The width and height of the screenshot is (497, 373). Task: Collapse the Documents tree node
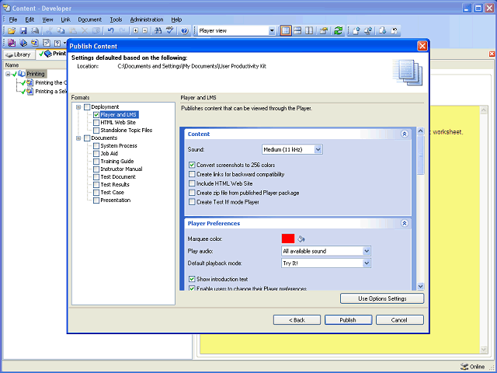point(78,138)
